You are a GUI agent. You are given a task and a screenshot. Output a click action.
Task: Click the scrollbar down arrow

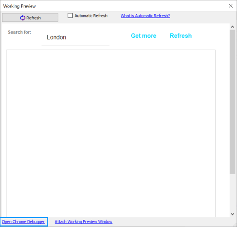[233, 214]
